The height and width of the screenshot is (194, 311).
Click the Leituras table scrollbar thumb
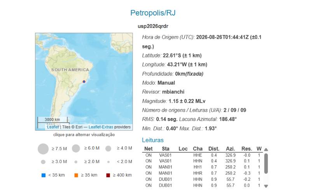pyautogui.click(x=266, y=164)
